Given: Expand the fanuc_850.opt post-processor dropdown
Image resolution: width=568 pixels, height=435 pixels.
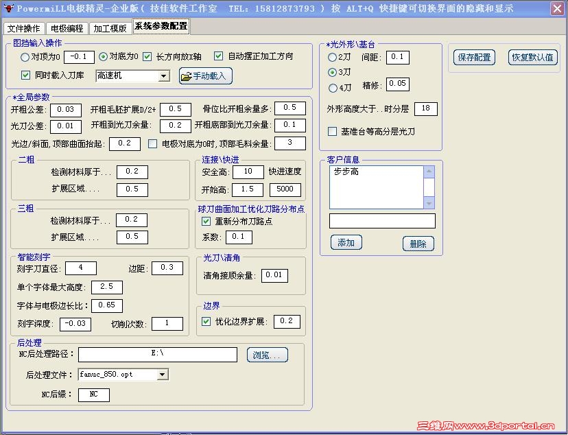Looking at the screenshot, I should (163, 375).
